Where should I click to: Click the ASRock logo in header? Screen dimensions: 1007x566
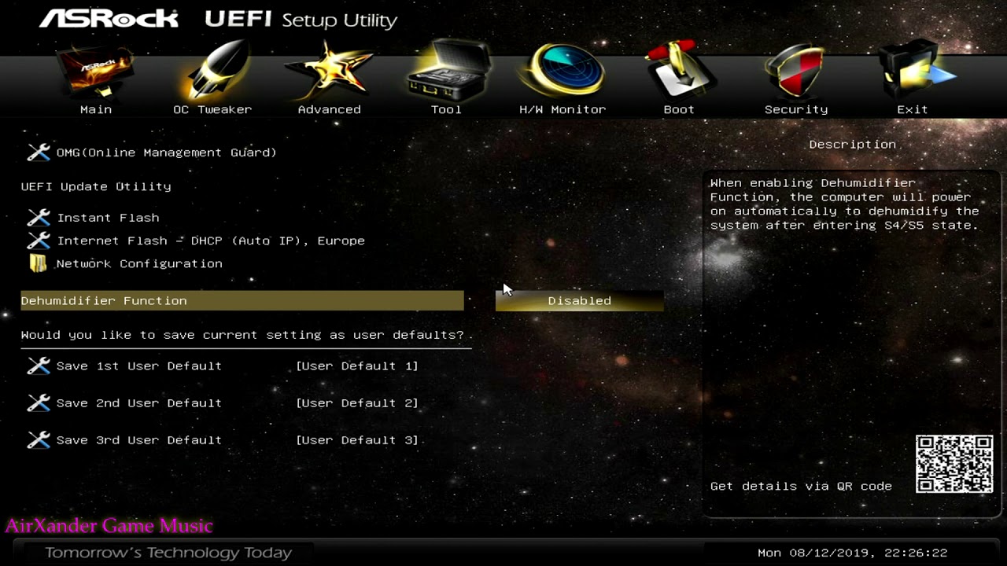109,19
